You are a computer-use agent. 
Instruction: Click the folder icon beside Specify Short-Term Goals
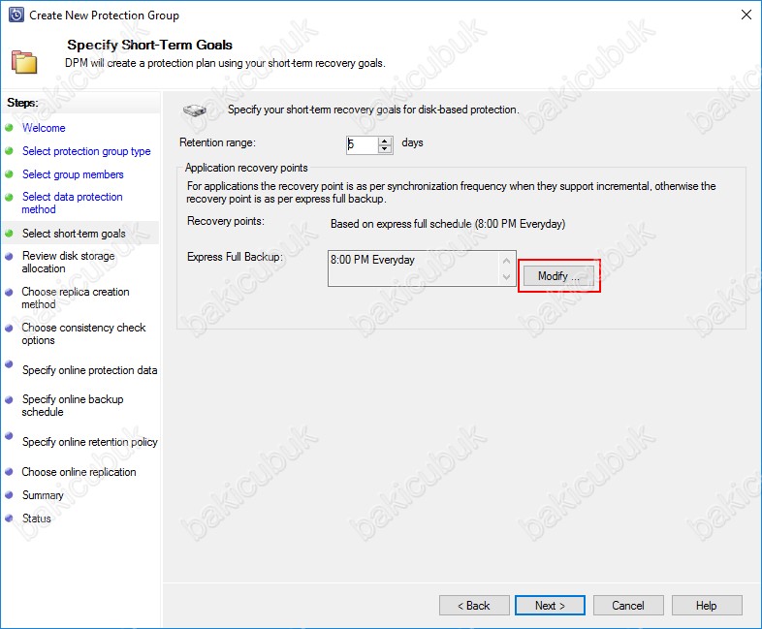[24, 62]
